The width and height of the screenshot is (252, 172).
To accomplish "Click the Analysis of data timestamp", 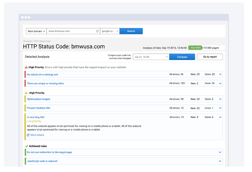I will tap(165, 48).
